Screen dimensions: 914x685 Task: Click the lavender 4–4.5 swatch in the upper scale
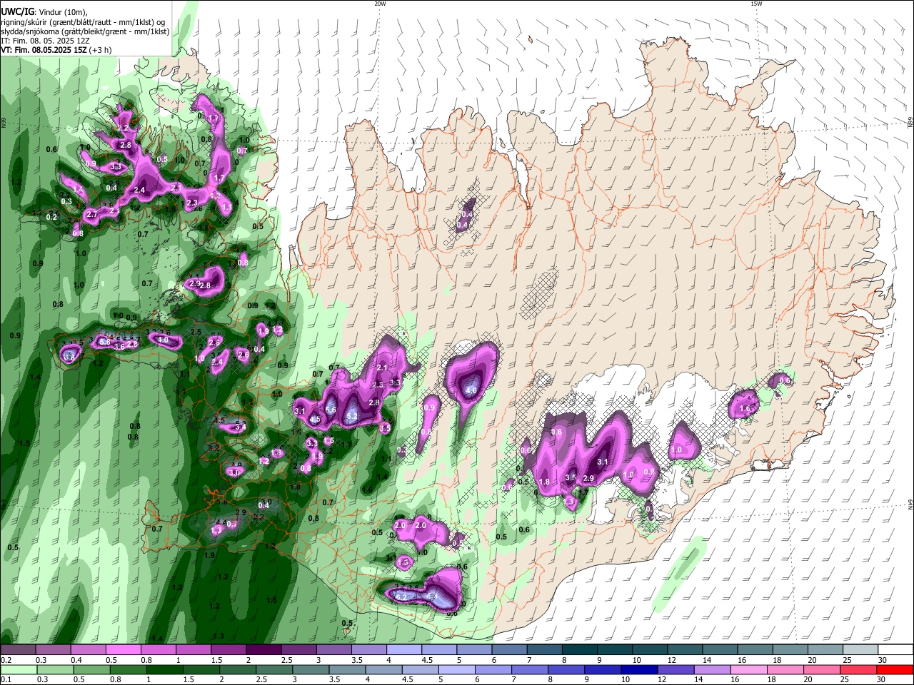(x=404, y=650)
